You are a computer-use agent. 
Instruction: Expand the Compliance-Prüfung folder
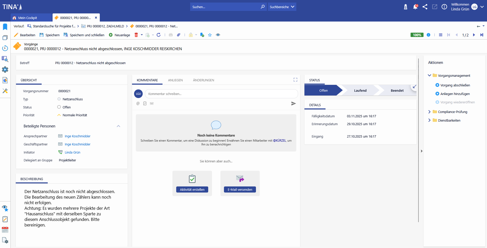(x=429, y=112)
